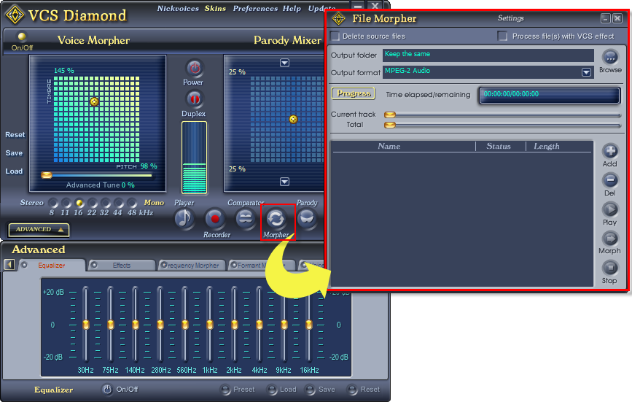This screenshot has width=632, height=402.
Task: Click Load in Voice Morpher
Action: click(x=14, y=171)
